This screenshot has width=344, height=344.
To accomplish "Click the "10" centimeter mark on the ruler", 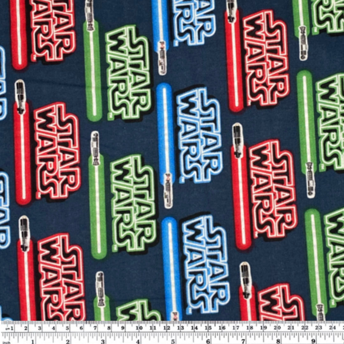I will [139, 328].
